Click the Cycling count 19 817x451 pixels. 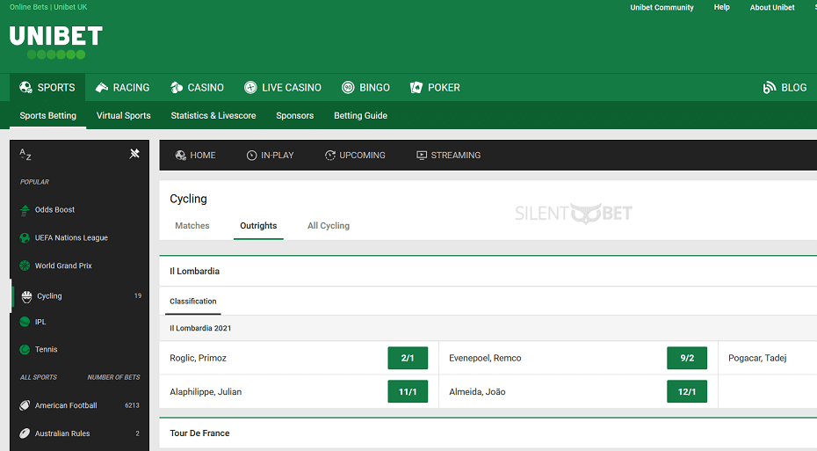[138, 295]
